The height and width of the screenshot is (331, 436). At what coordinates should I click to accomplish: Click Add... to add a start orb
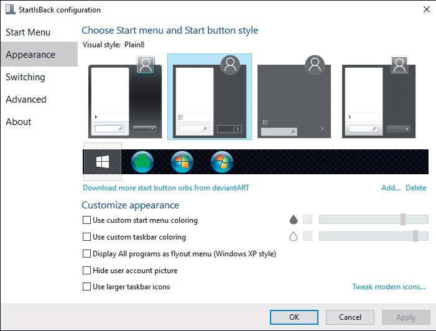pos(391,188)
